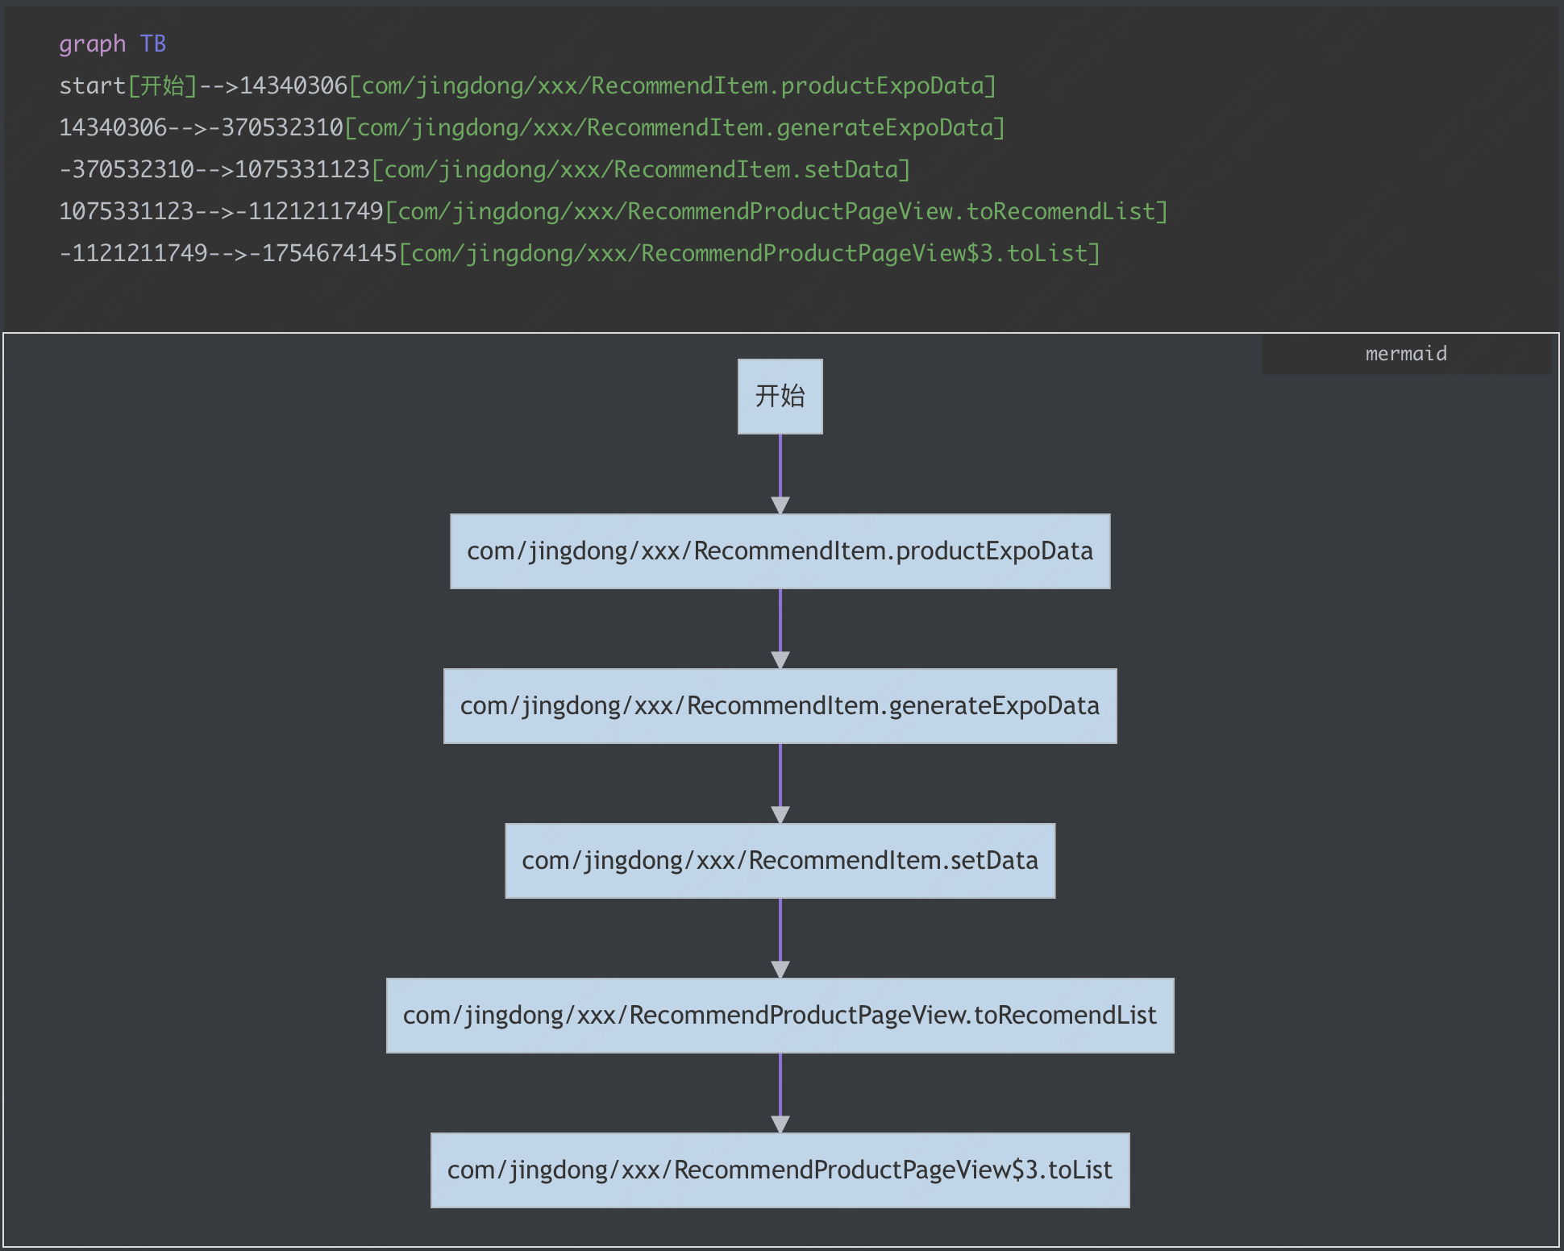Click the code line starting with 14340306
The width and height of the screenshot is (1564, 1251).
[x=531, y=127]
